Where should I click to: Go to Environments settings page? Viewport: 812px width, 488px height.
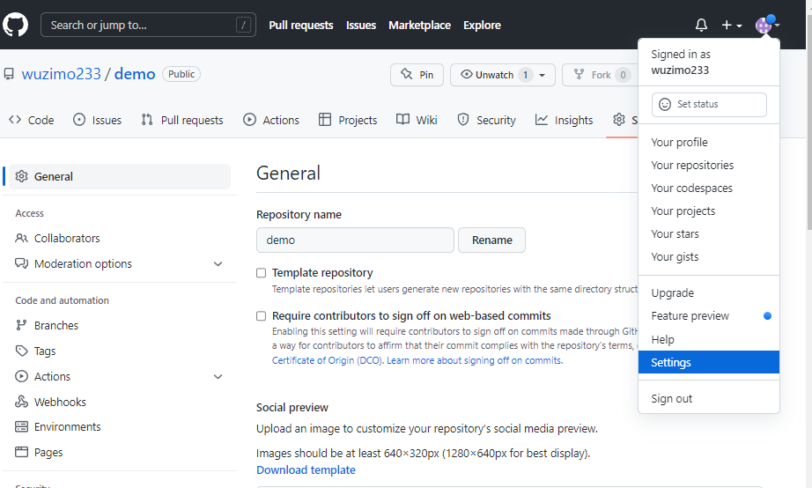tap(67, 426)
